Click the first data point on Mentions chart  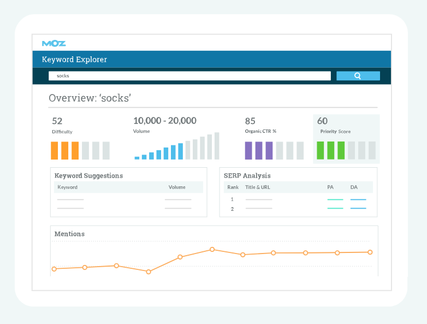54,269
